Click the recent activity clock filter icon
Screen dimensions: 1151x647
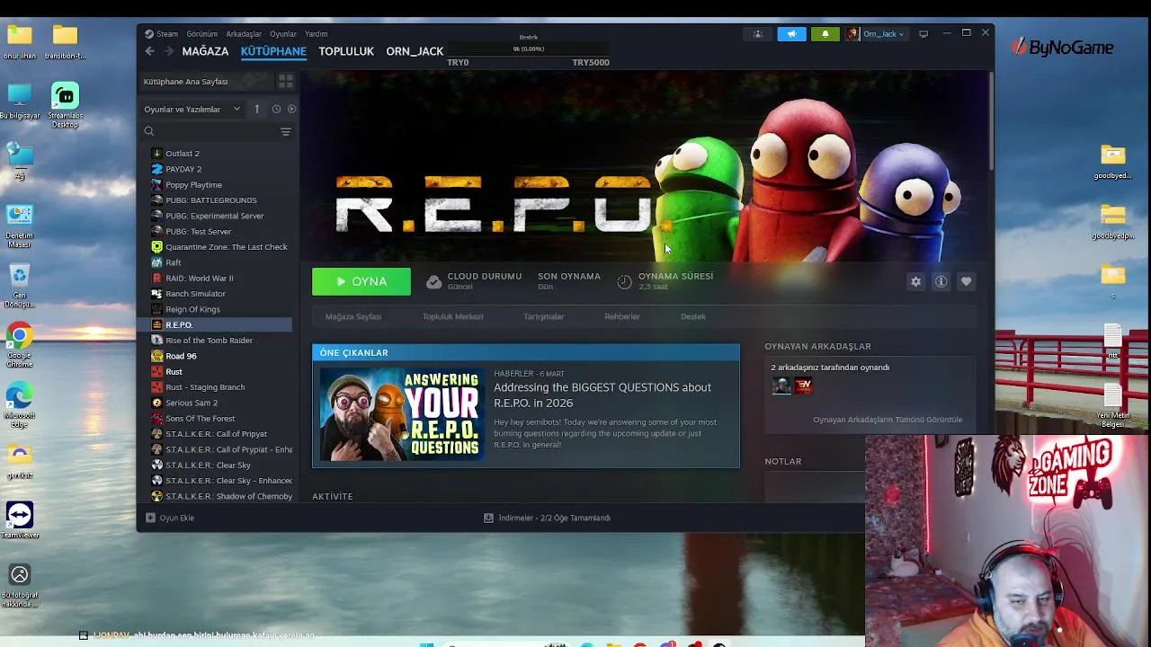(x=276, y=110)
